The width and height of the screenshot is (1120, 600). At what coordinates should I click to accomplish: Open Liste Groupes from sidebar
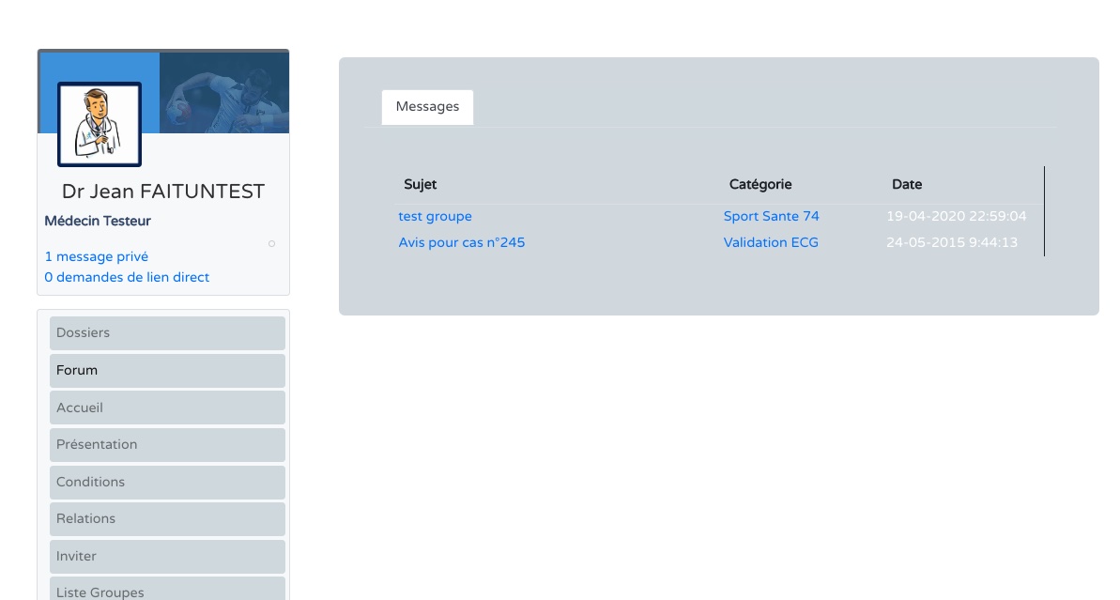(x=167, y=590)
